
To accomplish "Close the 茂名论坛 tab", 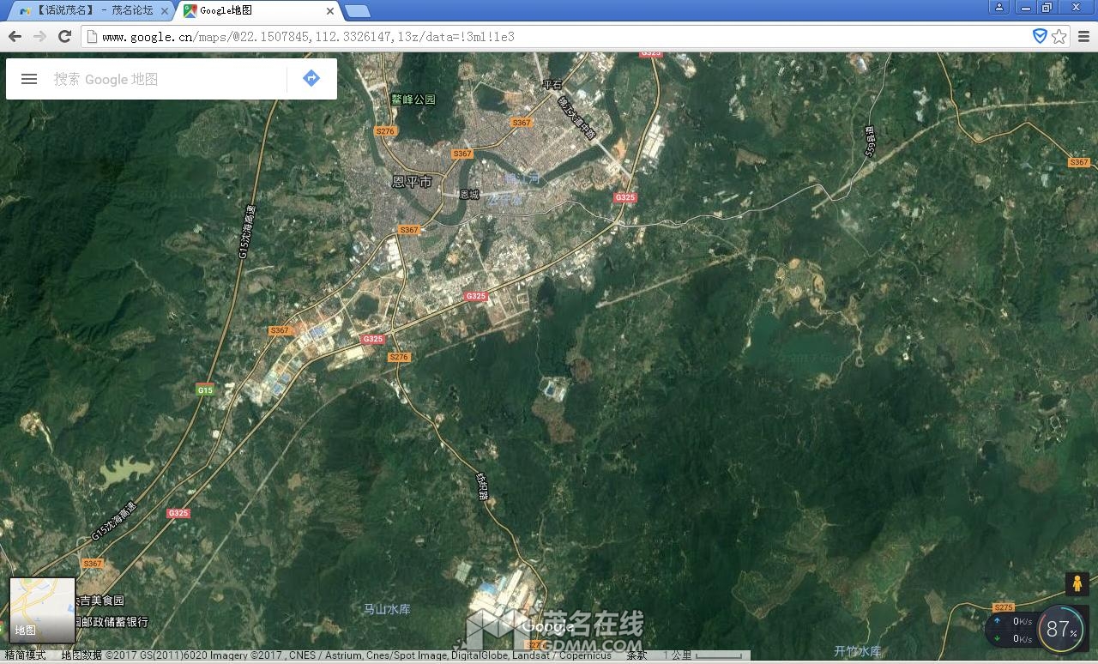I will tap(165, 11).
